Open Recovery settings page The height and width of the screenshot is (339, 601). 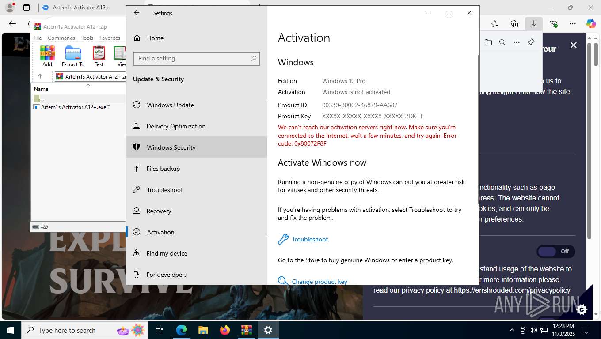coord(197,211)
